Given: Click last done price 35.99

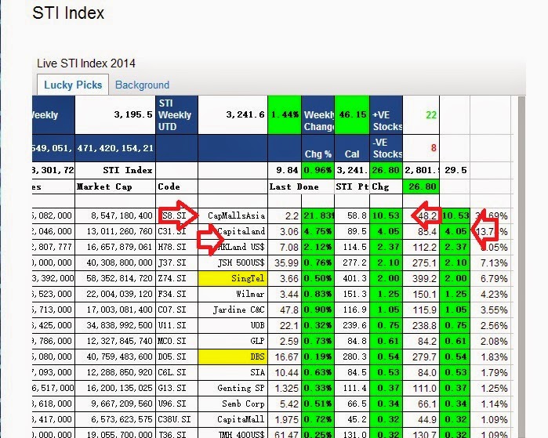Looking at the screenshot, I should click(x=287, y=262).
